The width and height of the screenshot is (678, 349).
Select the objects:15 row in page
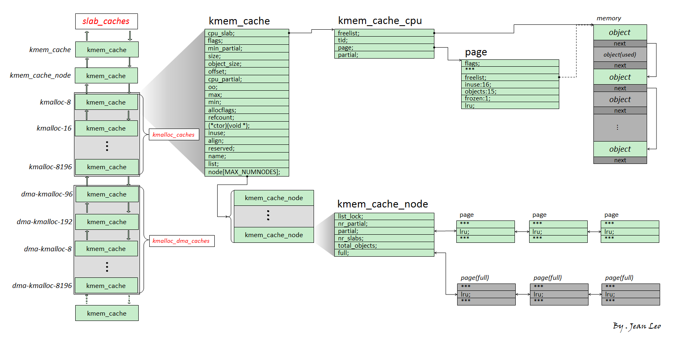click(x=510, y=92)
